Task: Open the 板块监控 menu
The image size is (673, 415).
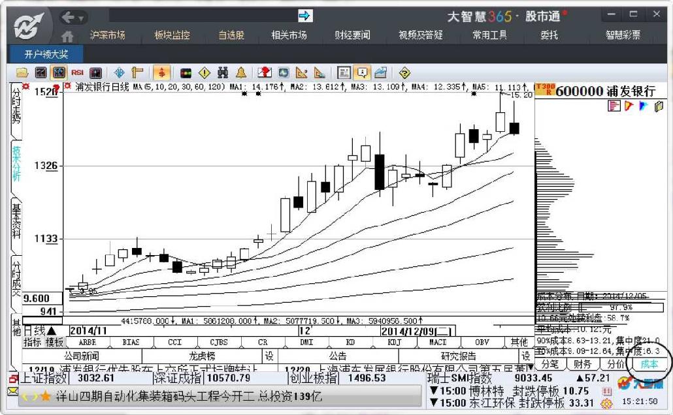Action: 172,35
